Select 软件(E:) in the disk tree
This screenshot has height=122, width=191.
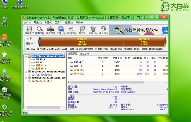[x=41, y=69]
